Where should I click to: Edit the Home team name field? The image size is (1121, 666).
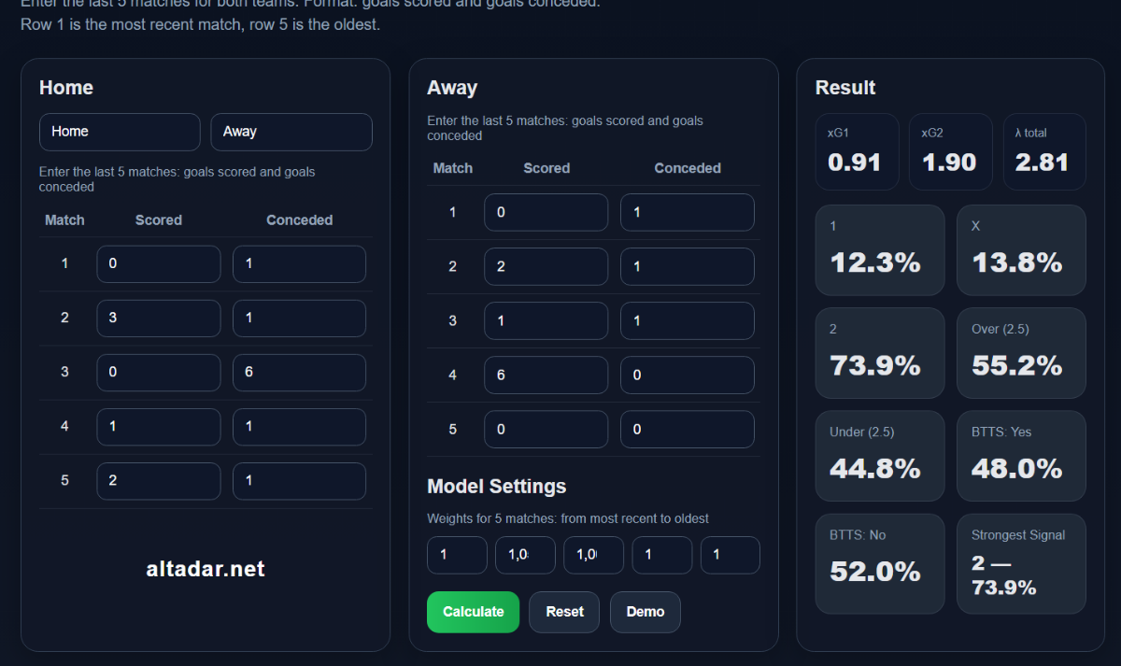click(120, 132)
